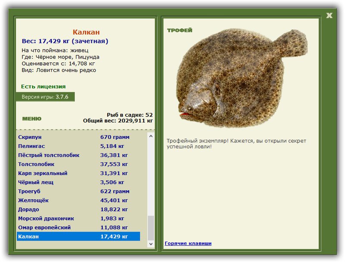This screenshot has height=263, width=345.
Task: Click the fish list scrollbar thumb
Action: 151,228
